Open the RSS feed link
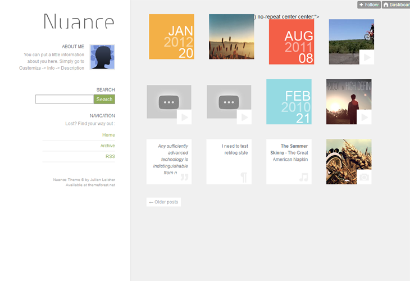This screenshot has width=410, height=281. (x=110, y=156)
